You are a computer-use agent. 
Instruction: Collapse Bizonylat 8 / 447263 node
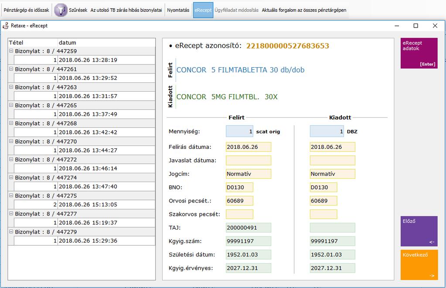coord(11,87)
